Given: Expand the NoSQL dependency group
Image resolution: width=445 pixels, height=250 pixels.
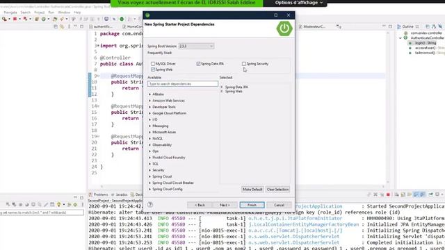Looking at the screenshot, I should click(x=150, y=138).
